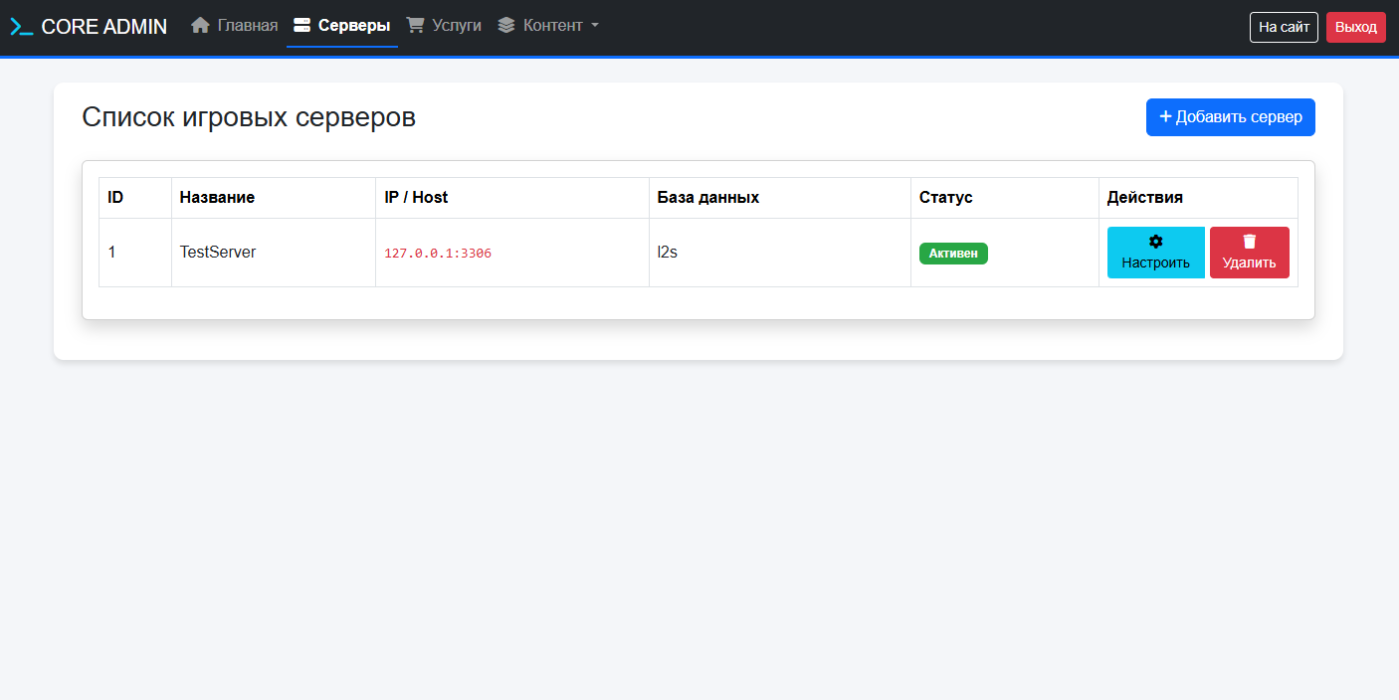Click the Добавить сервер button text
Screen dimensions: 1399x700
click(1239, 117)
